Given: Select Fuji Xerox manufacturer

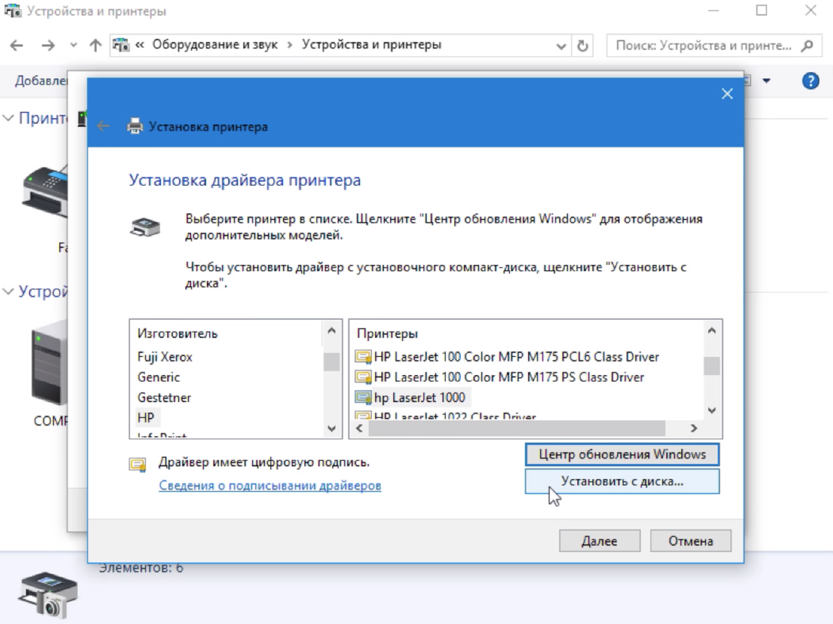Looking at the screenshot, I should pyautogui.click(x=165, y=357).
